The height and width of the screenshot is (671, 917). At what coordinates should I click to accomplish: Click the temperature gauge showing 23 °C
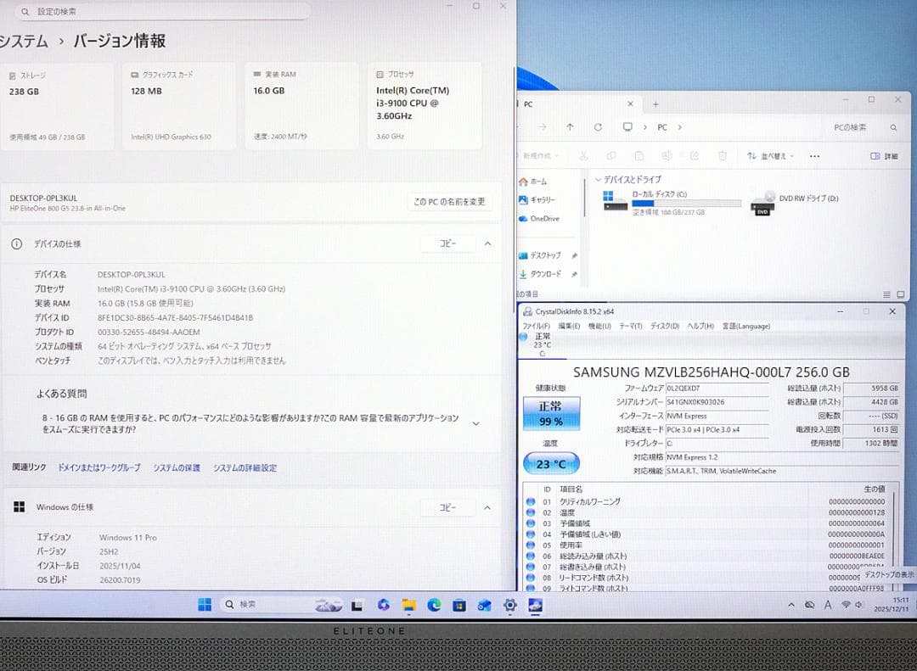point(552,462)
